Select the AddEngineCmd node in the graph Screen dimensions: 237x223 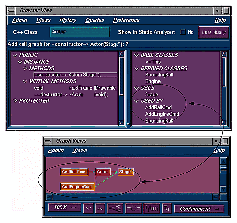(x=77, y=187)
